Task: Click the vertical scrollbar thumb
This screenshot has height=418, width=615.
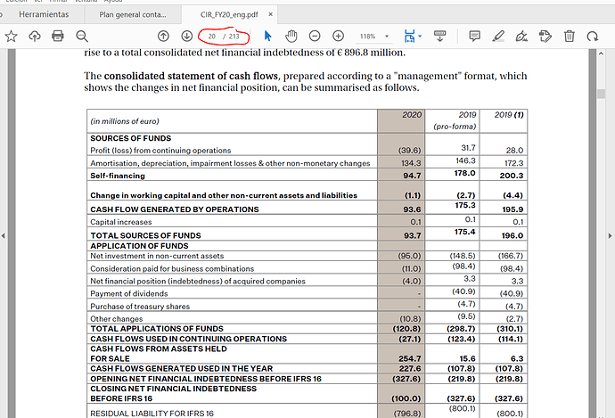Action: pos(601,94)
